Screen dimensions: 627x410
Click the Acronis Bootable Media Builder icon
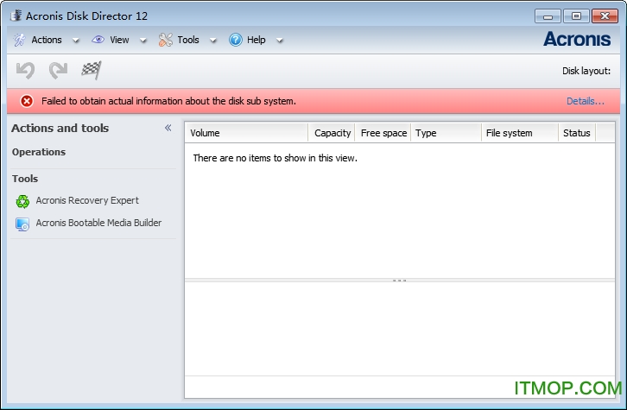click(22, 224)
